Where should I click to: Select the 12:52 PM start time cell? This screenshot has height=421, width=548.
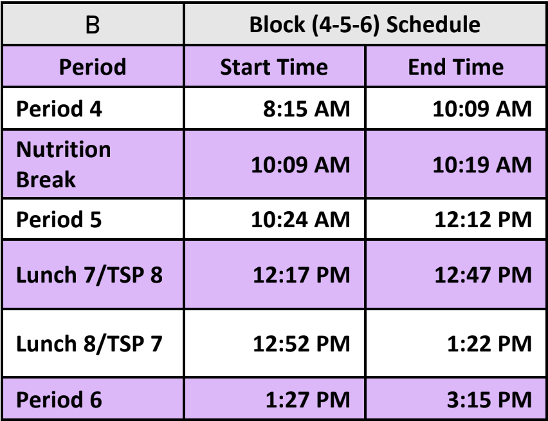275,343
